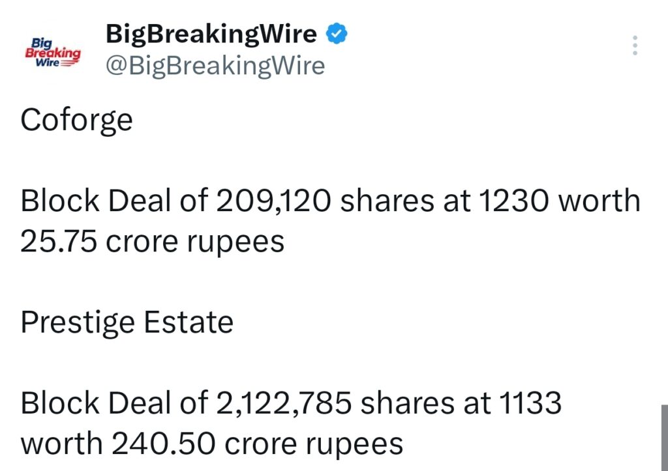Open the BigBreakingWire profile avatar
The width and height of the screenshot is (668, 471).
(52, 51)
